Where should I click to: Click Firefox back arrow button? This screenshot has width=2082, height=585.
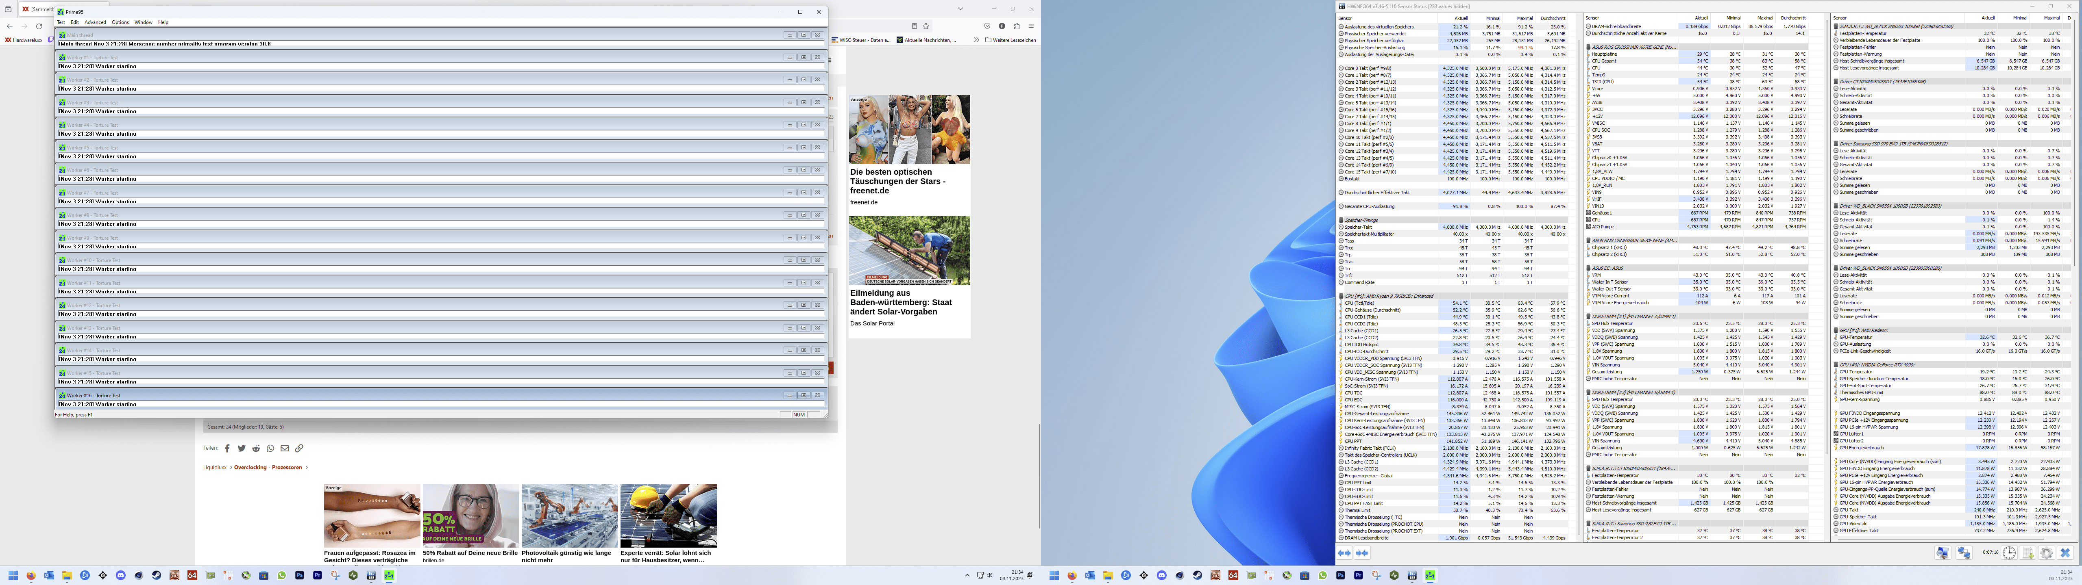(10, 26)
